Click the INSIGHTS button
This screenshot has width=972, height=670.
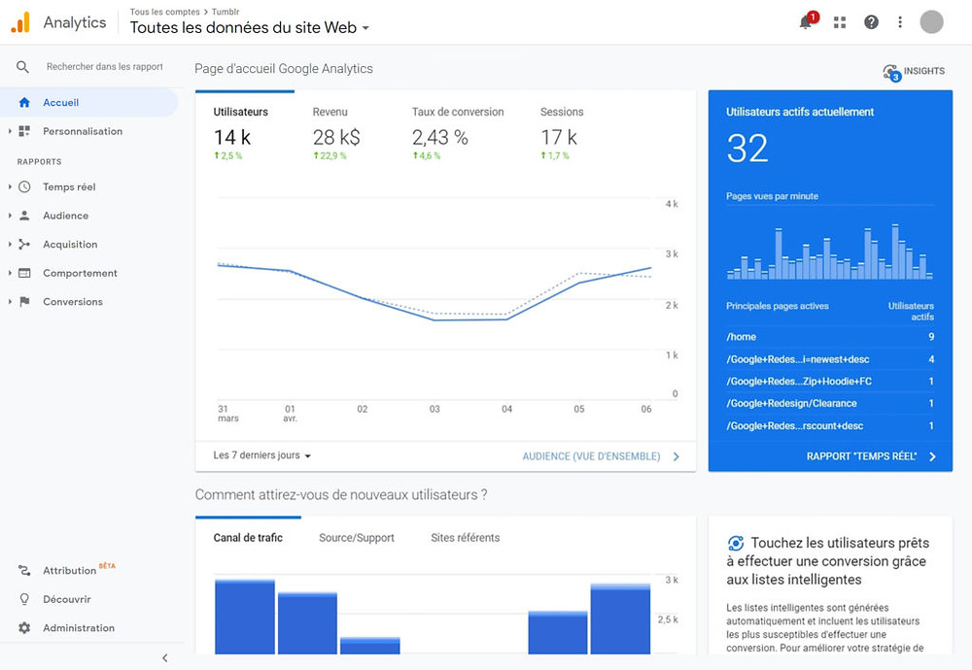click(914, 71)
